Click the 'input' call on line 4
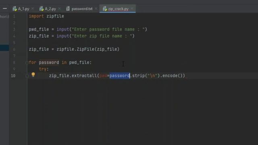This screenshot has width=258, height=145. (63, 36)
